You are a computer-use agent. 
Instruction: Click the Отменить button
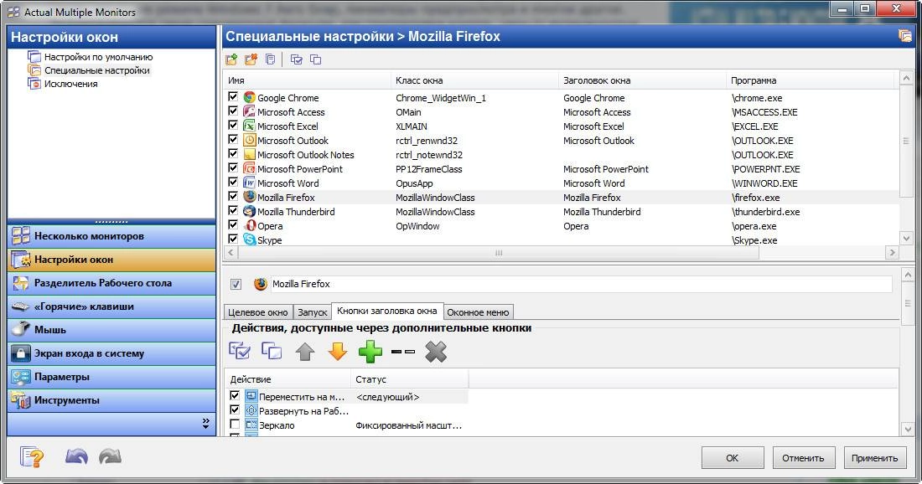point(803,457)
